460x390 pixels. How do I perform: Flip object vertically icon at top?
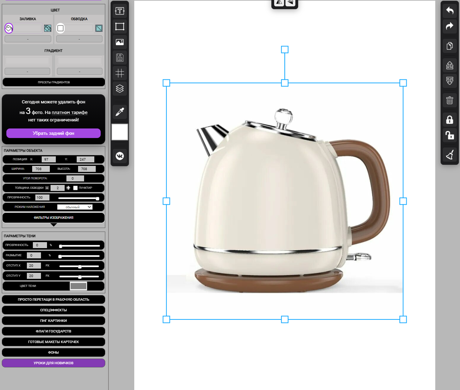point(290,2)
